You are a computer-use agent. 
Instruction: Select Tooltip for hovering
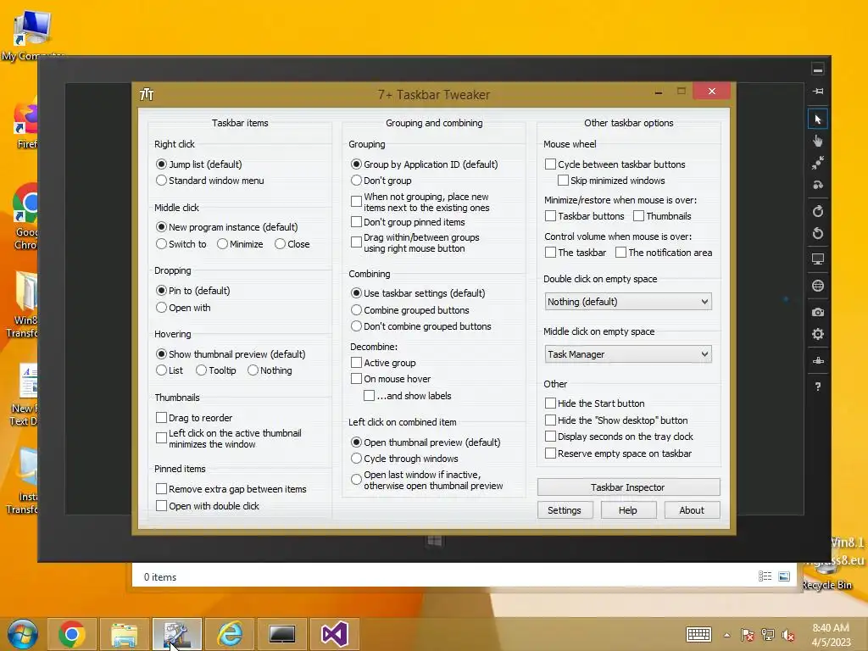[x=216, y=370]
